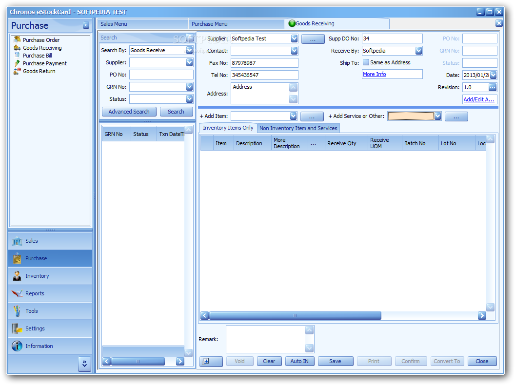Click the search PO No field
This screenshot has width=515, height=385.
coord(161,75)
